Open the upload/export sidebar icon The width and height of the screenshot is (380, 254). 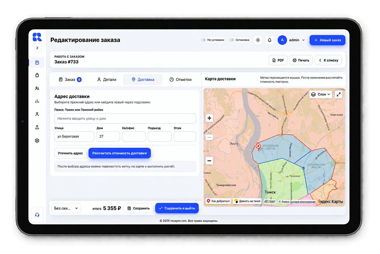tap(37, 127)
